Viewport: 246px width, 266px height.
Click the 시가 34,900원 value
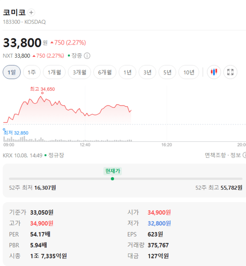pyautogui.click(x=159, y=212)
